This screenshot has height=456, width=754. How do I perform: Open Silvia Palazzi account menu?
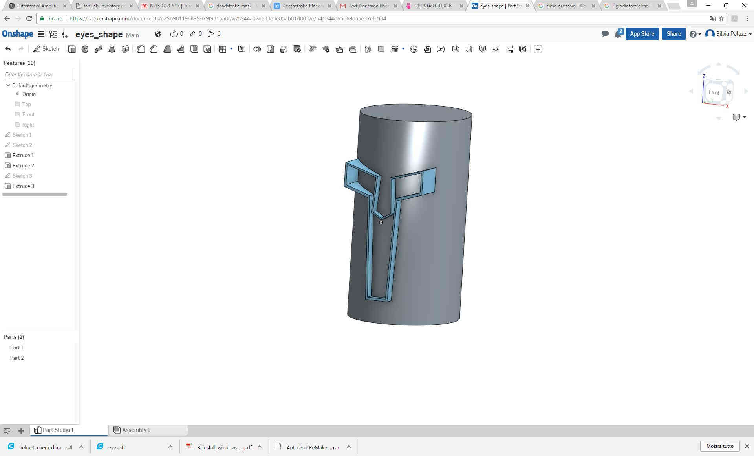tap(728, 34)
